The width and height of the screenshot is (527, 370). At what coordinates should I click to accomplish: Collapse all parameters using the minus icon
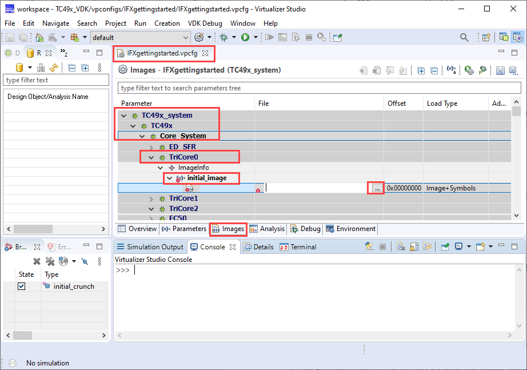click(434, 70)
